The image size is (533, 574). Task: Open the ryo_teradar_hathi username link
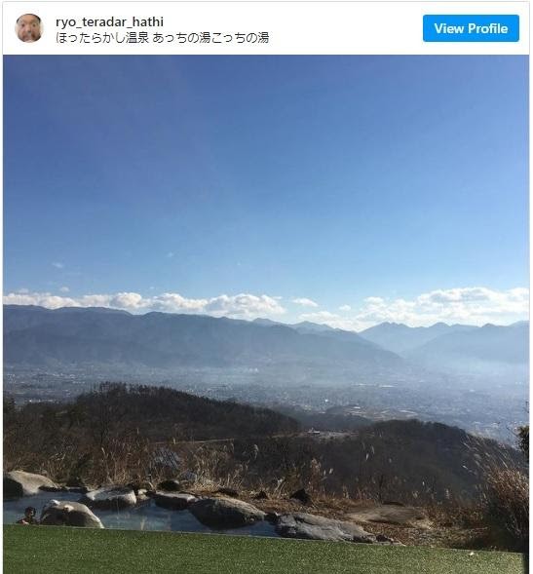(x=109, y=21)
